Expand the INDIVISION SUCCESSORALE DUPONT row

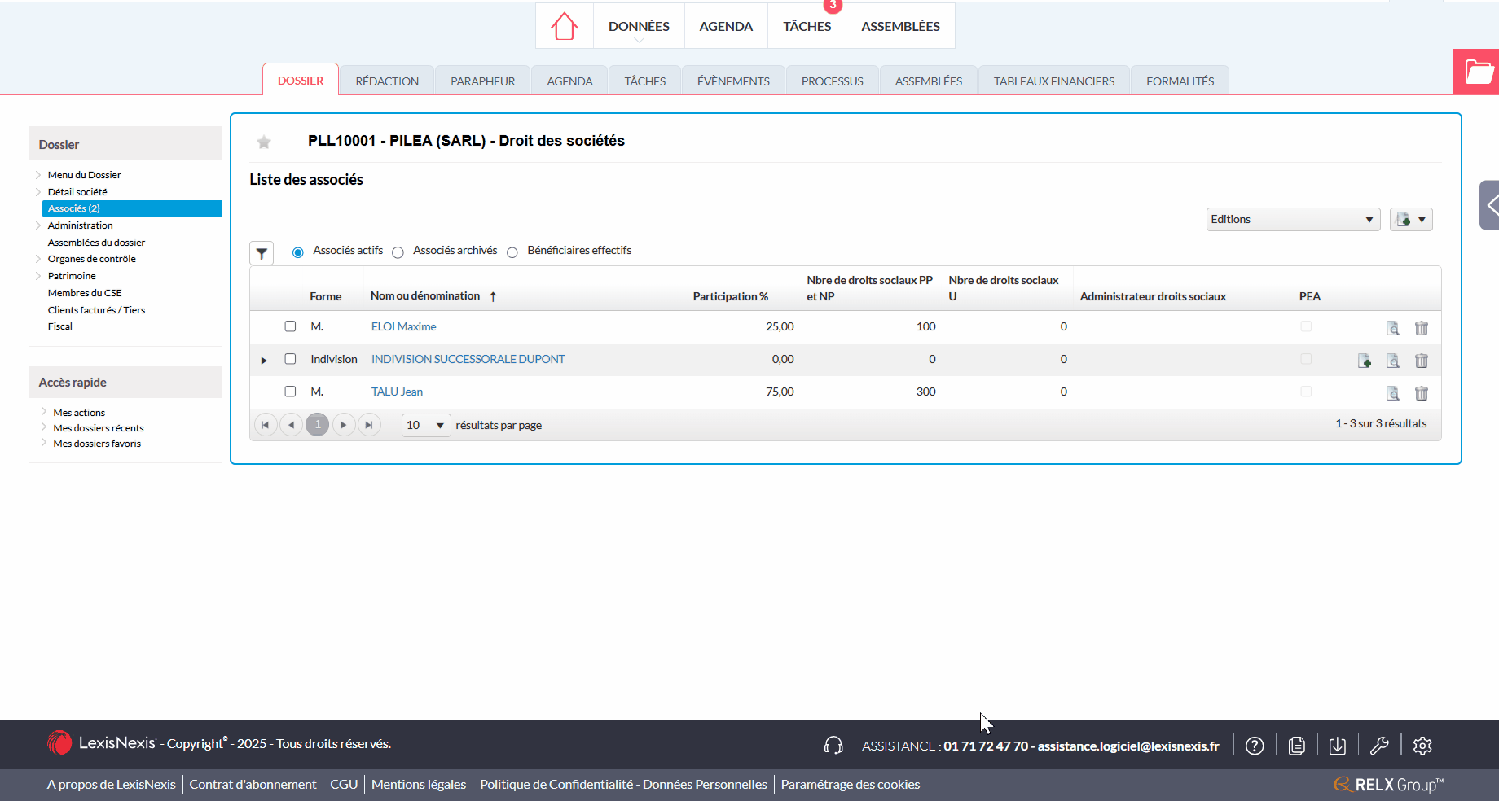(x=264, y=360)
